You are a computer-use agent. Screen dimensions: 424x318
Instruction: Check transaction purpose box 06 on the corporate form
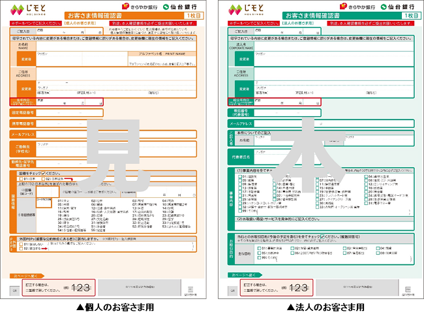(292, 253)
